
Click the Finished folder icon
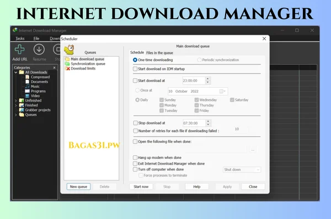pos(22,105)
